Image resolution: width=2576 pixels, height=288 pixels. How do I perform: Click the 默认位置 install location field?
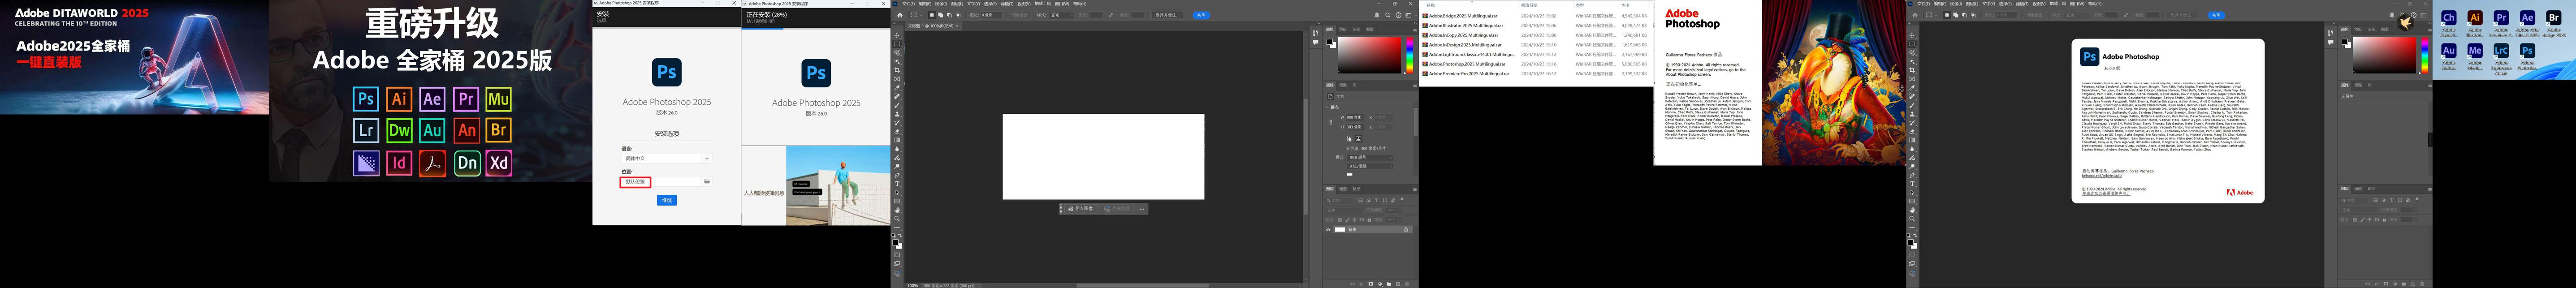point(661,182)
